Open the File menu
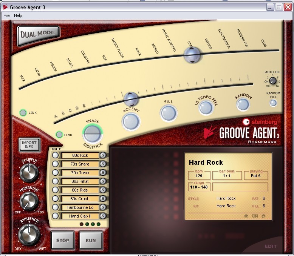The image size is (294, 256). pos(6,15)
